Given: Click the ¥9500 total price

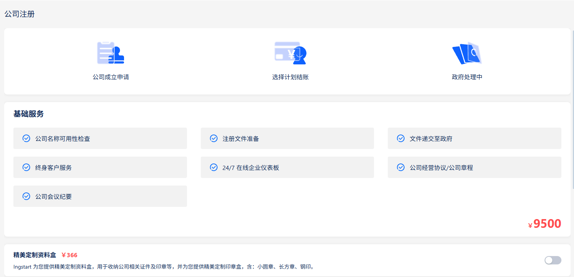Looking at the screenshot, I should tap(545, 224).
